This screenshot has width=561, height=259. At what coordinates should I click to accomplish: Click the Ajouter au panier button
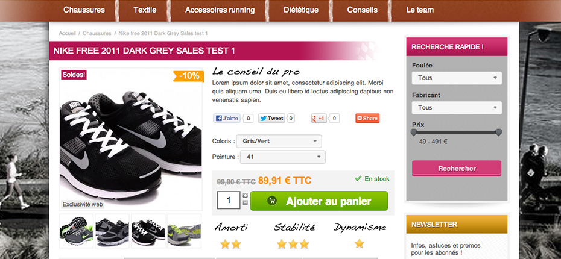[319, 201]
